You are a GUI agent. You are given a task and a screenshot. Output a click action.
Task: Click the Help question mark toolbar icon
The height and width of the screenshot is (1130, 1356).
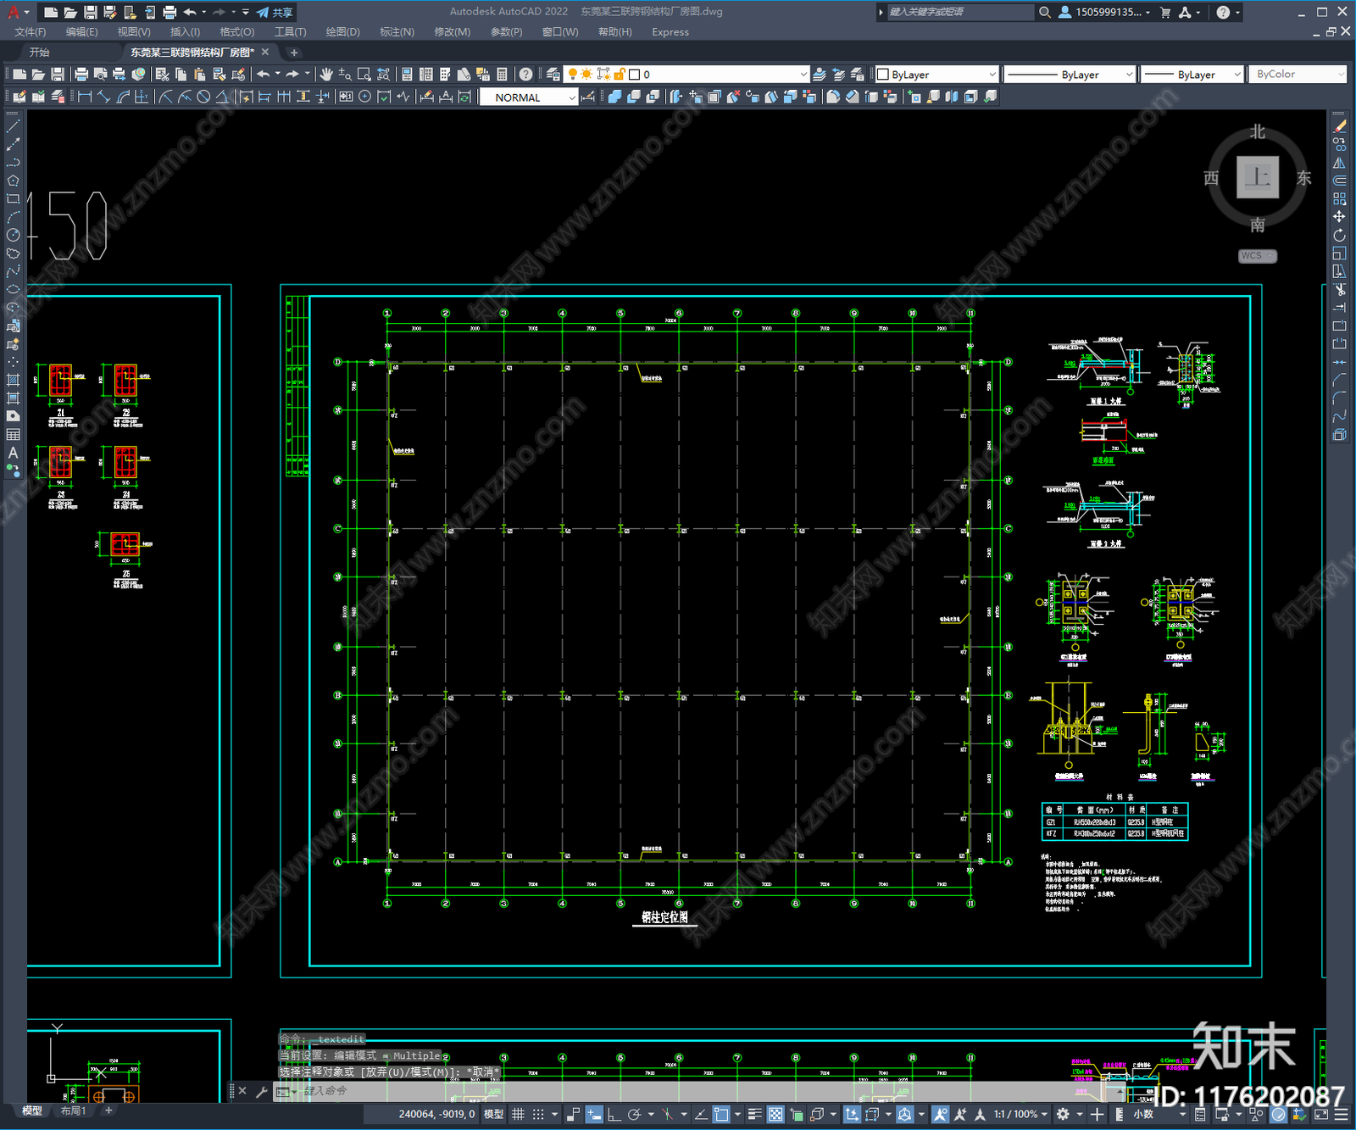525,75
